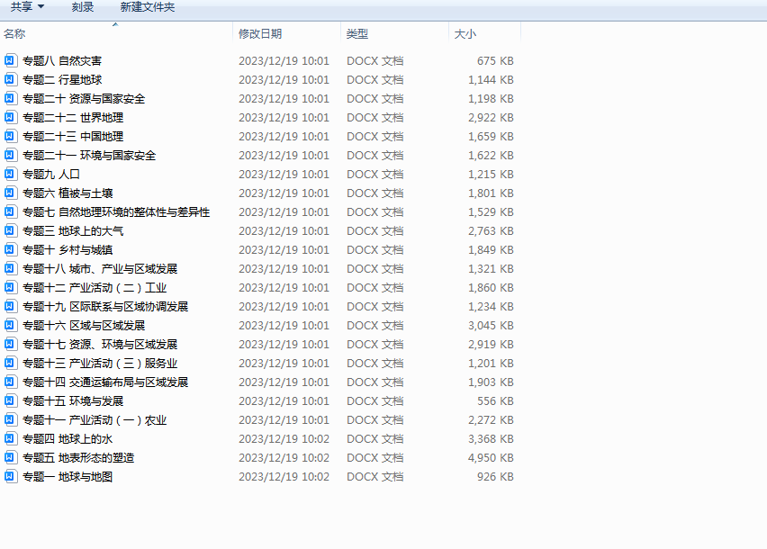Viewport: 767px width, 549px height.
Task: Click the docx icon for 专题二十 资源与国家安全
Action: pos(10,98)
